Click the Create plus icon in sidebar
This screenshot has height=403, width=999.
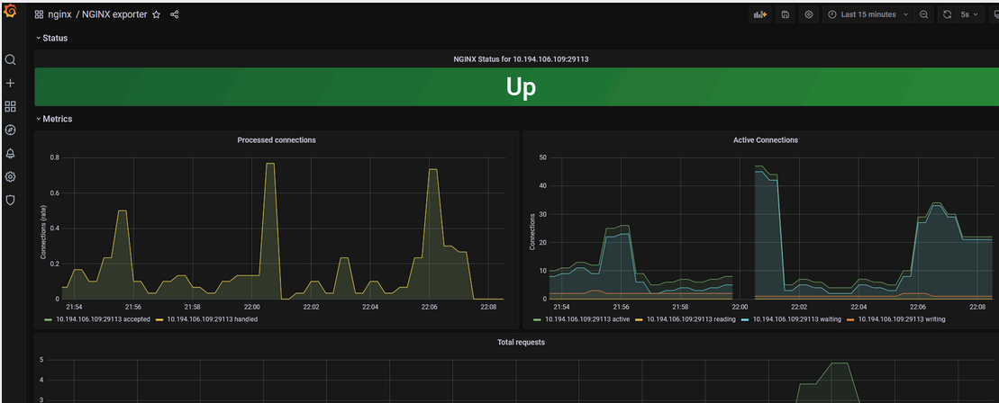[11, 83]
